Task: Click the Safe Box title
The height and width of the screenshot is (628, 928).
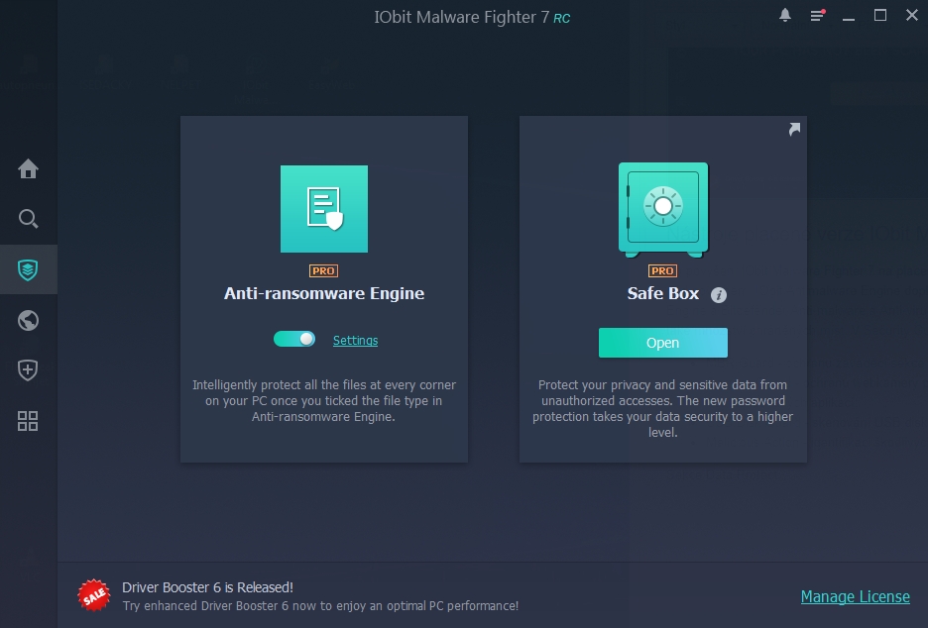Action: (663, 293)
